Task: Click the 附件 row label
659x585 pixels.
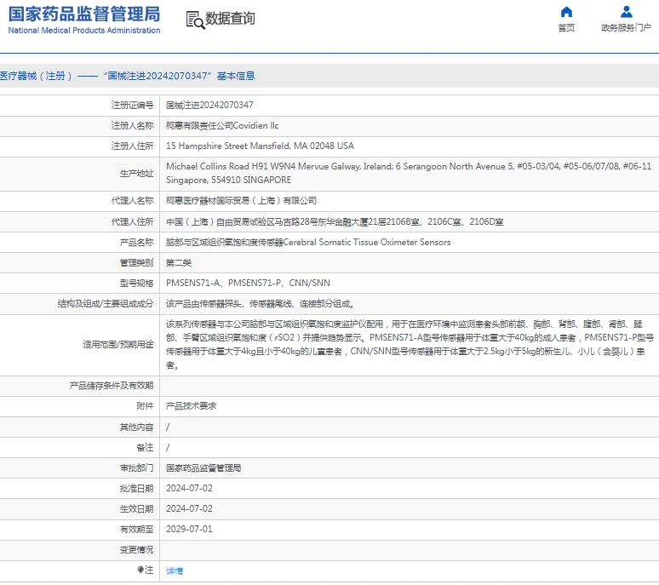Action: (x=145, y=406)
